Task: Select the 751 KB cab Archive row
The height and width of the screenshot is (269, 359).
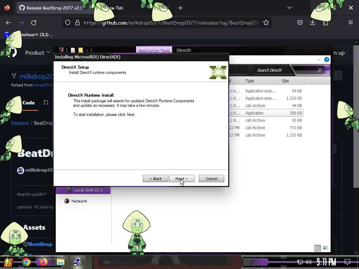Action: 266,128
